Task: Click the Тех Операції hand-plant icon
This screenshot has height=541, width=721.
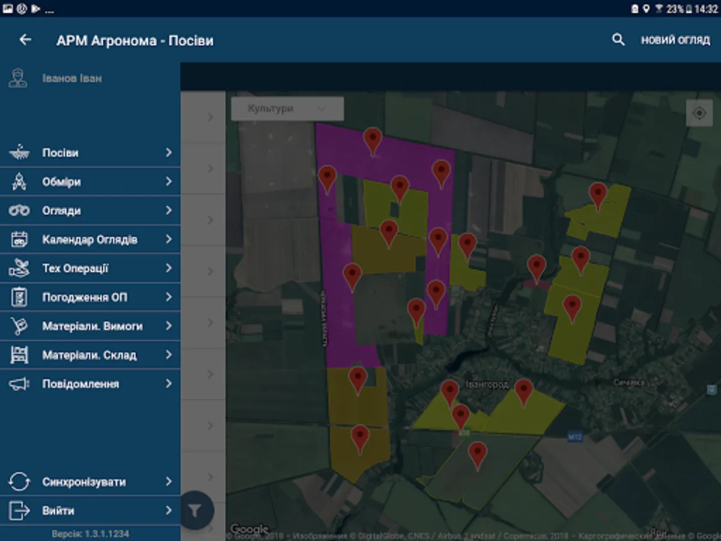Action: click(x=20, y=268)
